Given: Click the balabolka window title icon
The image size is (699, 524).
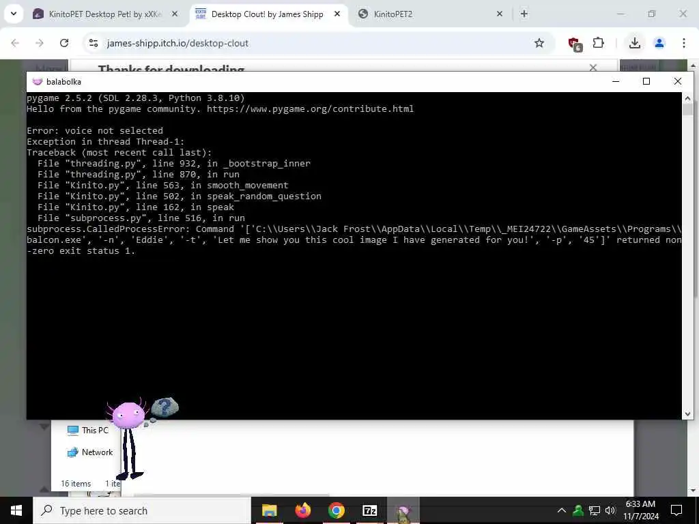Looking at the screenshot, I should [38, 82].
